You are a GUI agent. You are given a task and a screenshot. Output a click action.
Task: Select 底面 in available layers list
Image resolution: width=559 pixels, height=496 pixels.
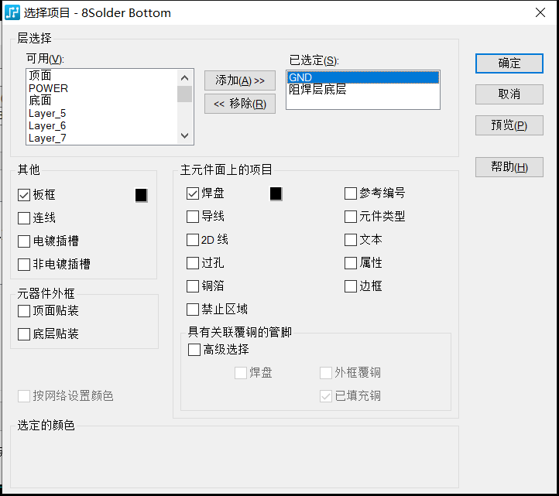pyautogui.click(x=102, y=101)
